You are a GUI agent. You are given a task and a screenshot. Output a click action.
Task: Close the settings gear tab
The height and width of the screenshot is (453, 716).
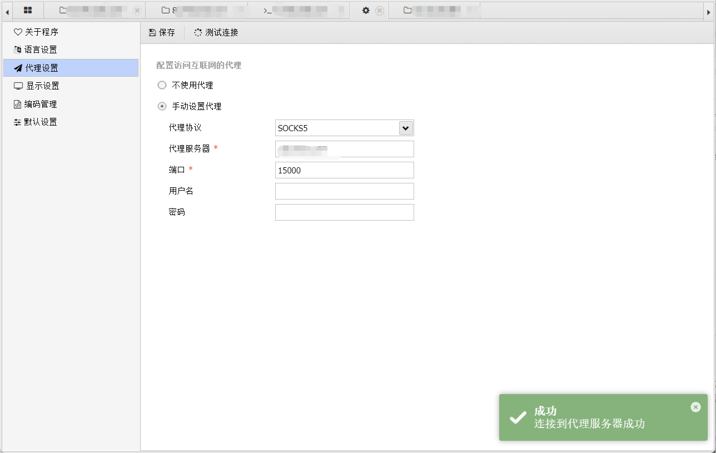click(x=380, y=11)
